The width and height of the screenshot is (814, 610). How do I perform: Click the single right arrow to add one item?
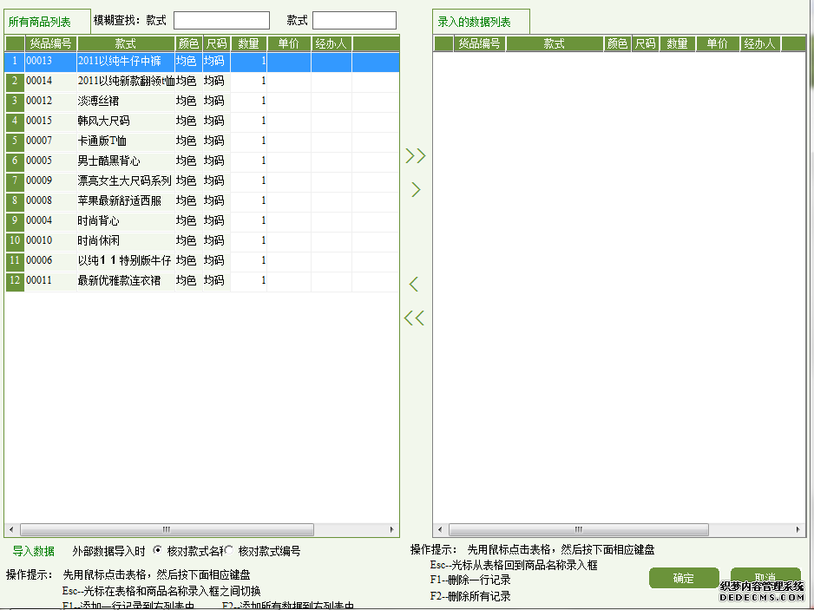pos(416,189)
